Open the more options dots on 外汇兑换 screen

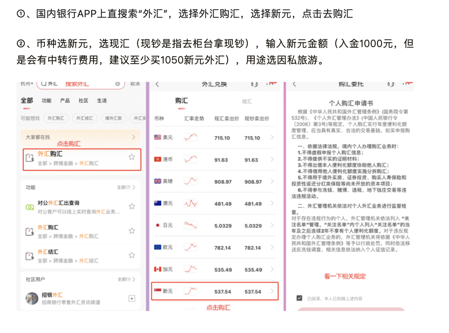270,84
